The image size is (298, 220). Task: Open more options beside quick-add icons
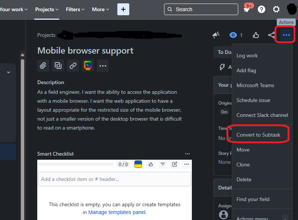pyautogui.click(x=103, y=66)
